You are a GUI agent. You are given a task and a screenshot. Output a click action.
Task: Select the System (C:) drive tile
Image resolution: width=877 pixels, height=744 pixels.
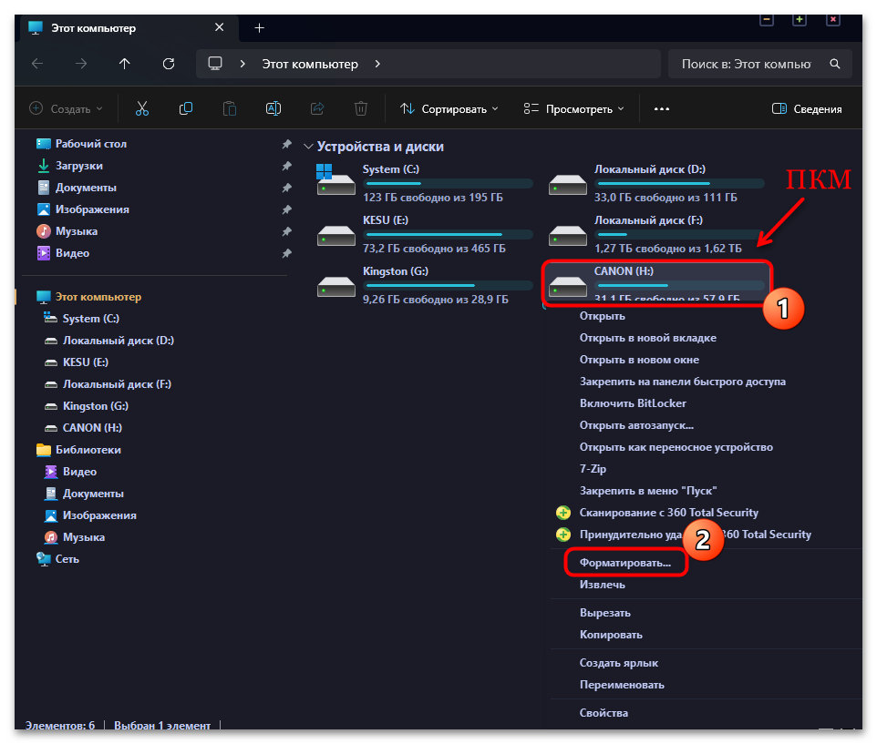coord(424,183)
